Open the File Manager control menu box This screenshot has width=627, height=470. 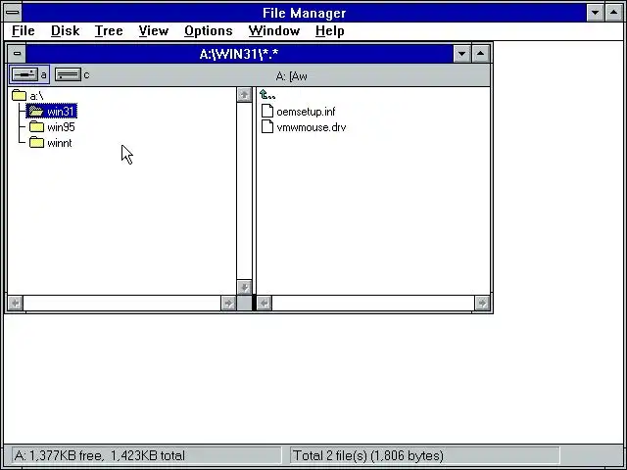13,13
